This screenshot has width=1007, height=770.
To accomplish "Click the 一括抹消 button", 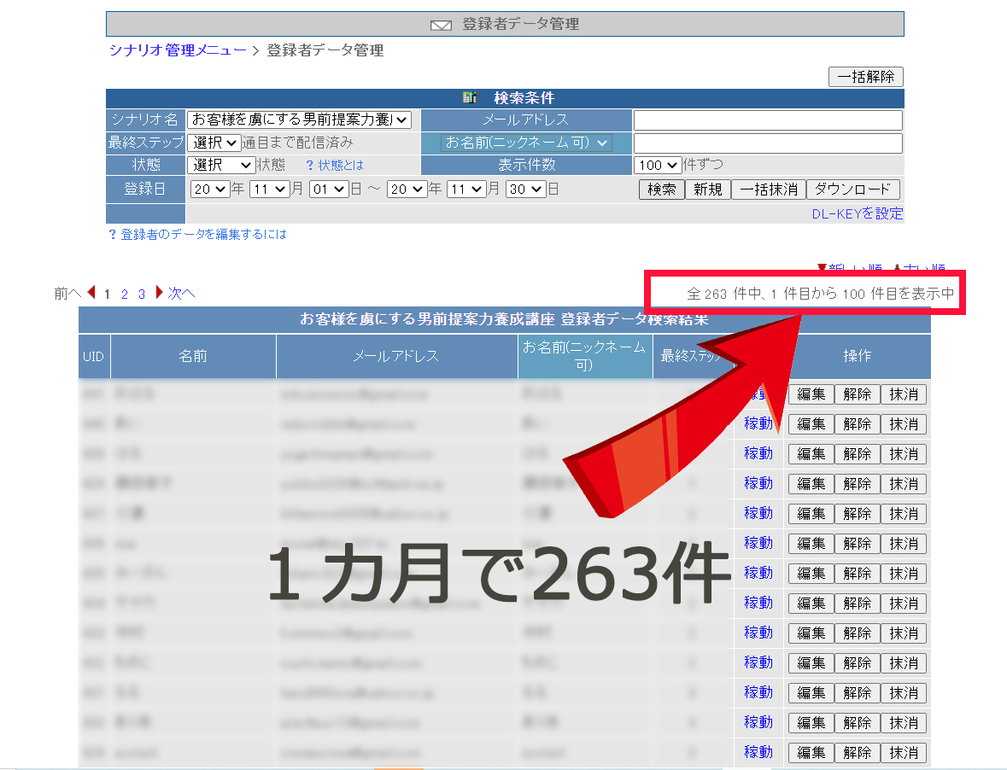I will [769, 190].
